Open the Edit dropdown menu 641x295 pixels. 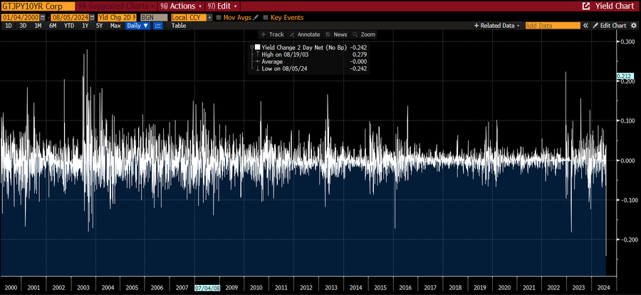click(x=223, y=6)
